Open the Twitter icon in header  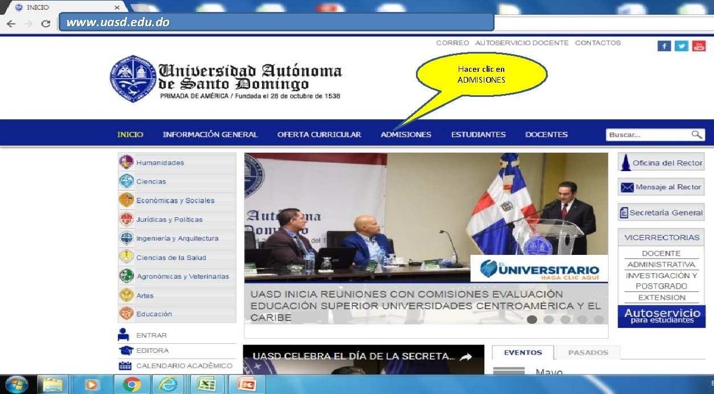tap(682, 46)
